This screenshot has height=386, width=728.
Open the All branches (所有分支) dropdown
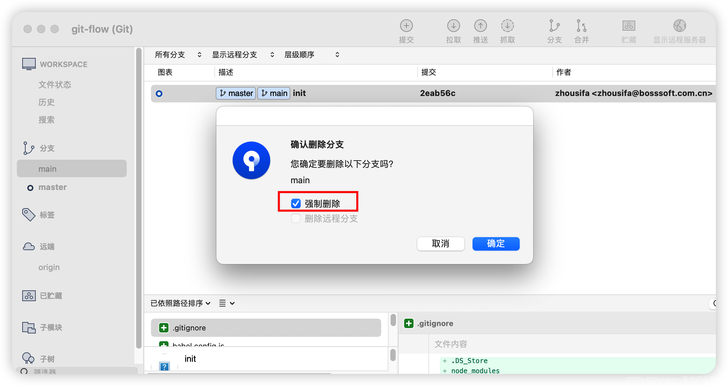178,55
